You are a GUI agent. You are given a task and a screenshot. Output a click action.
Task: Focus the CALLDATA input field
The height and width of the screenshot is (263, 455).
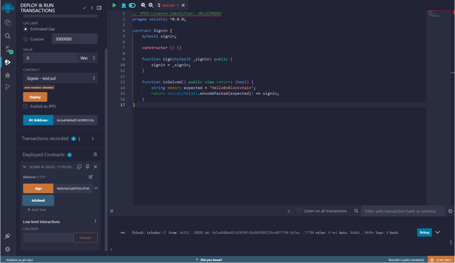click(x=48, y=238)
